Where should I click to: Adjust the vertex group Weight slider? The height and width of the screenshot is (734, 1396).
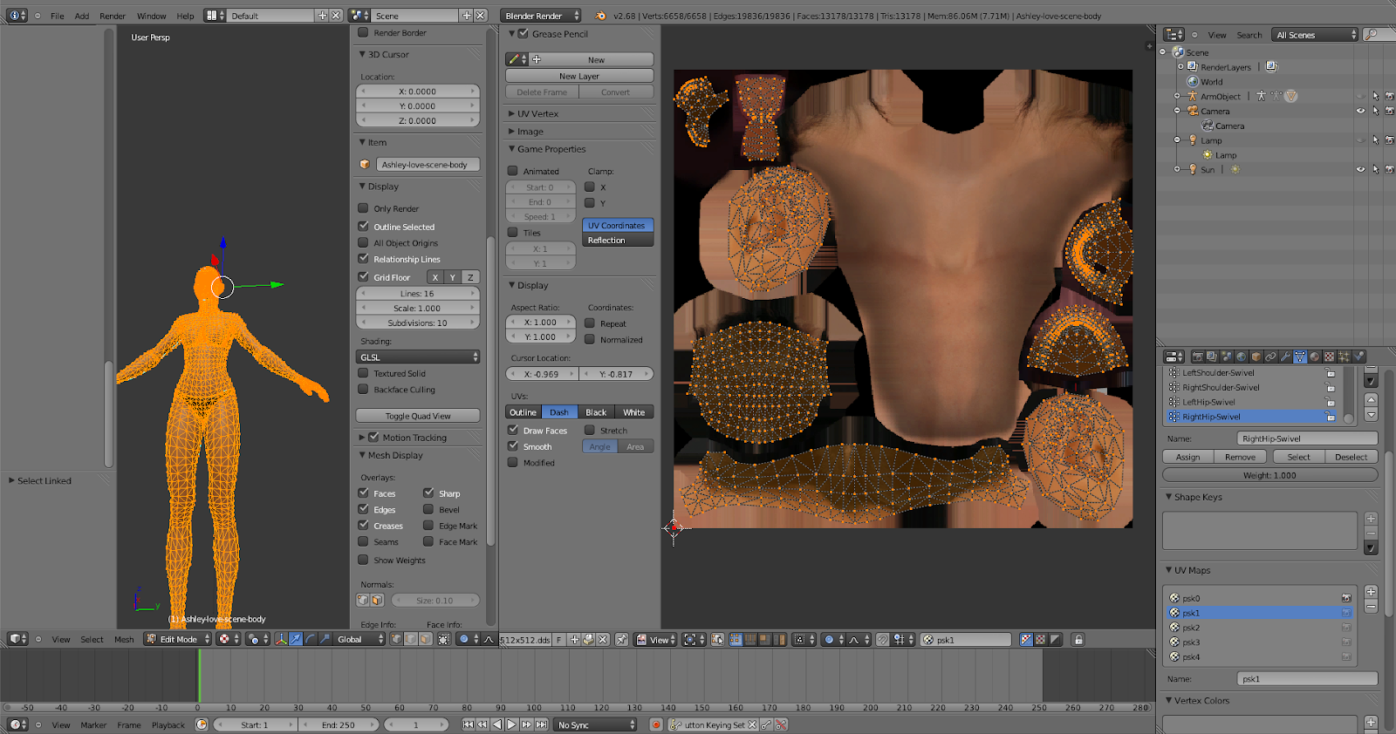point(1269,475)
